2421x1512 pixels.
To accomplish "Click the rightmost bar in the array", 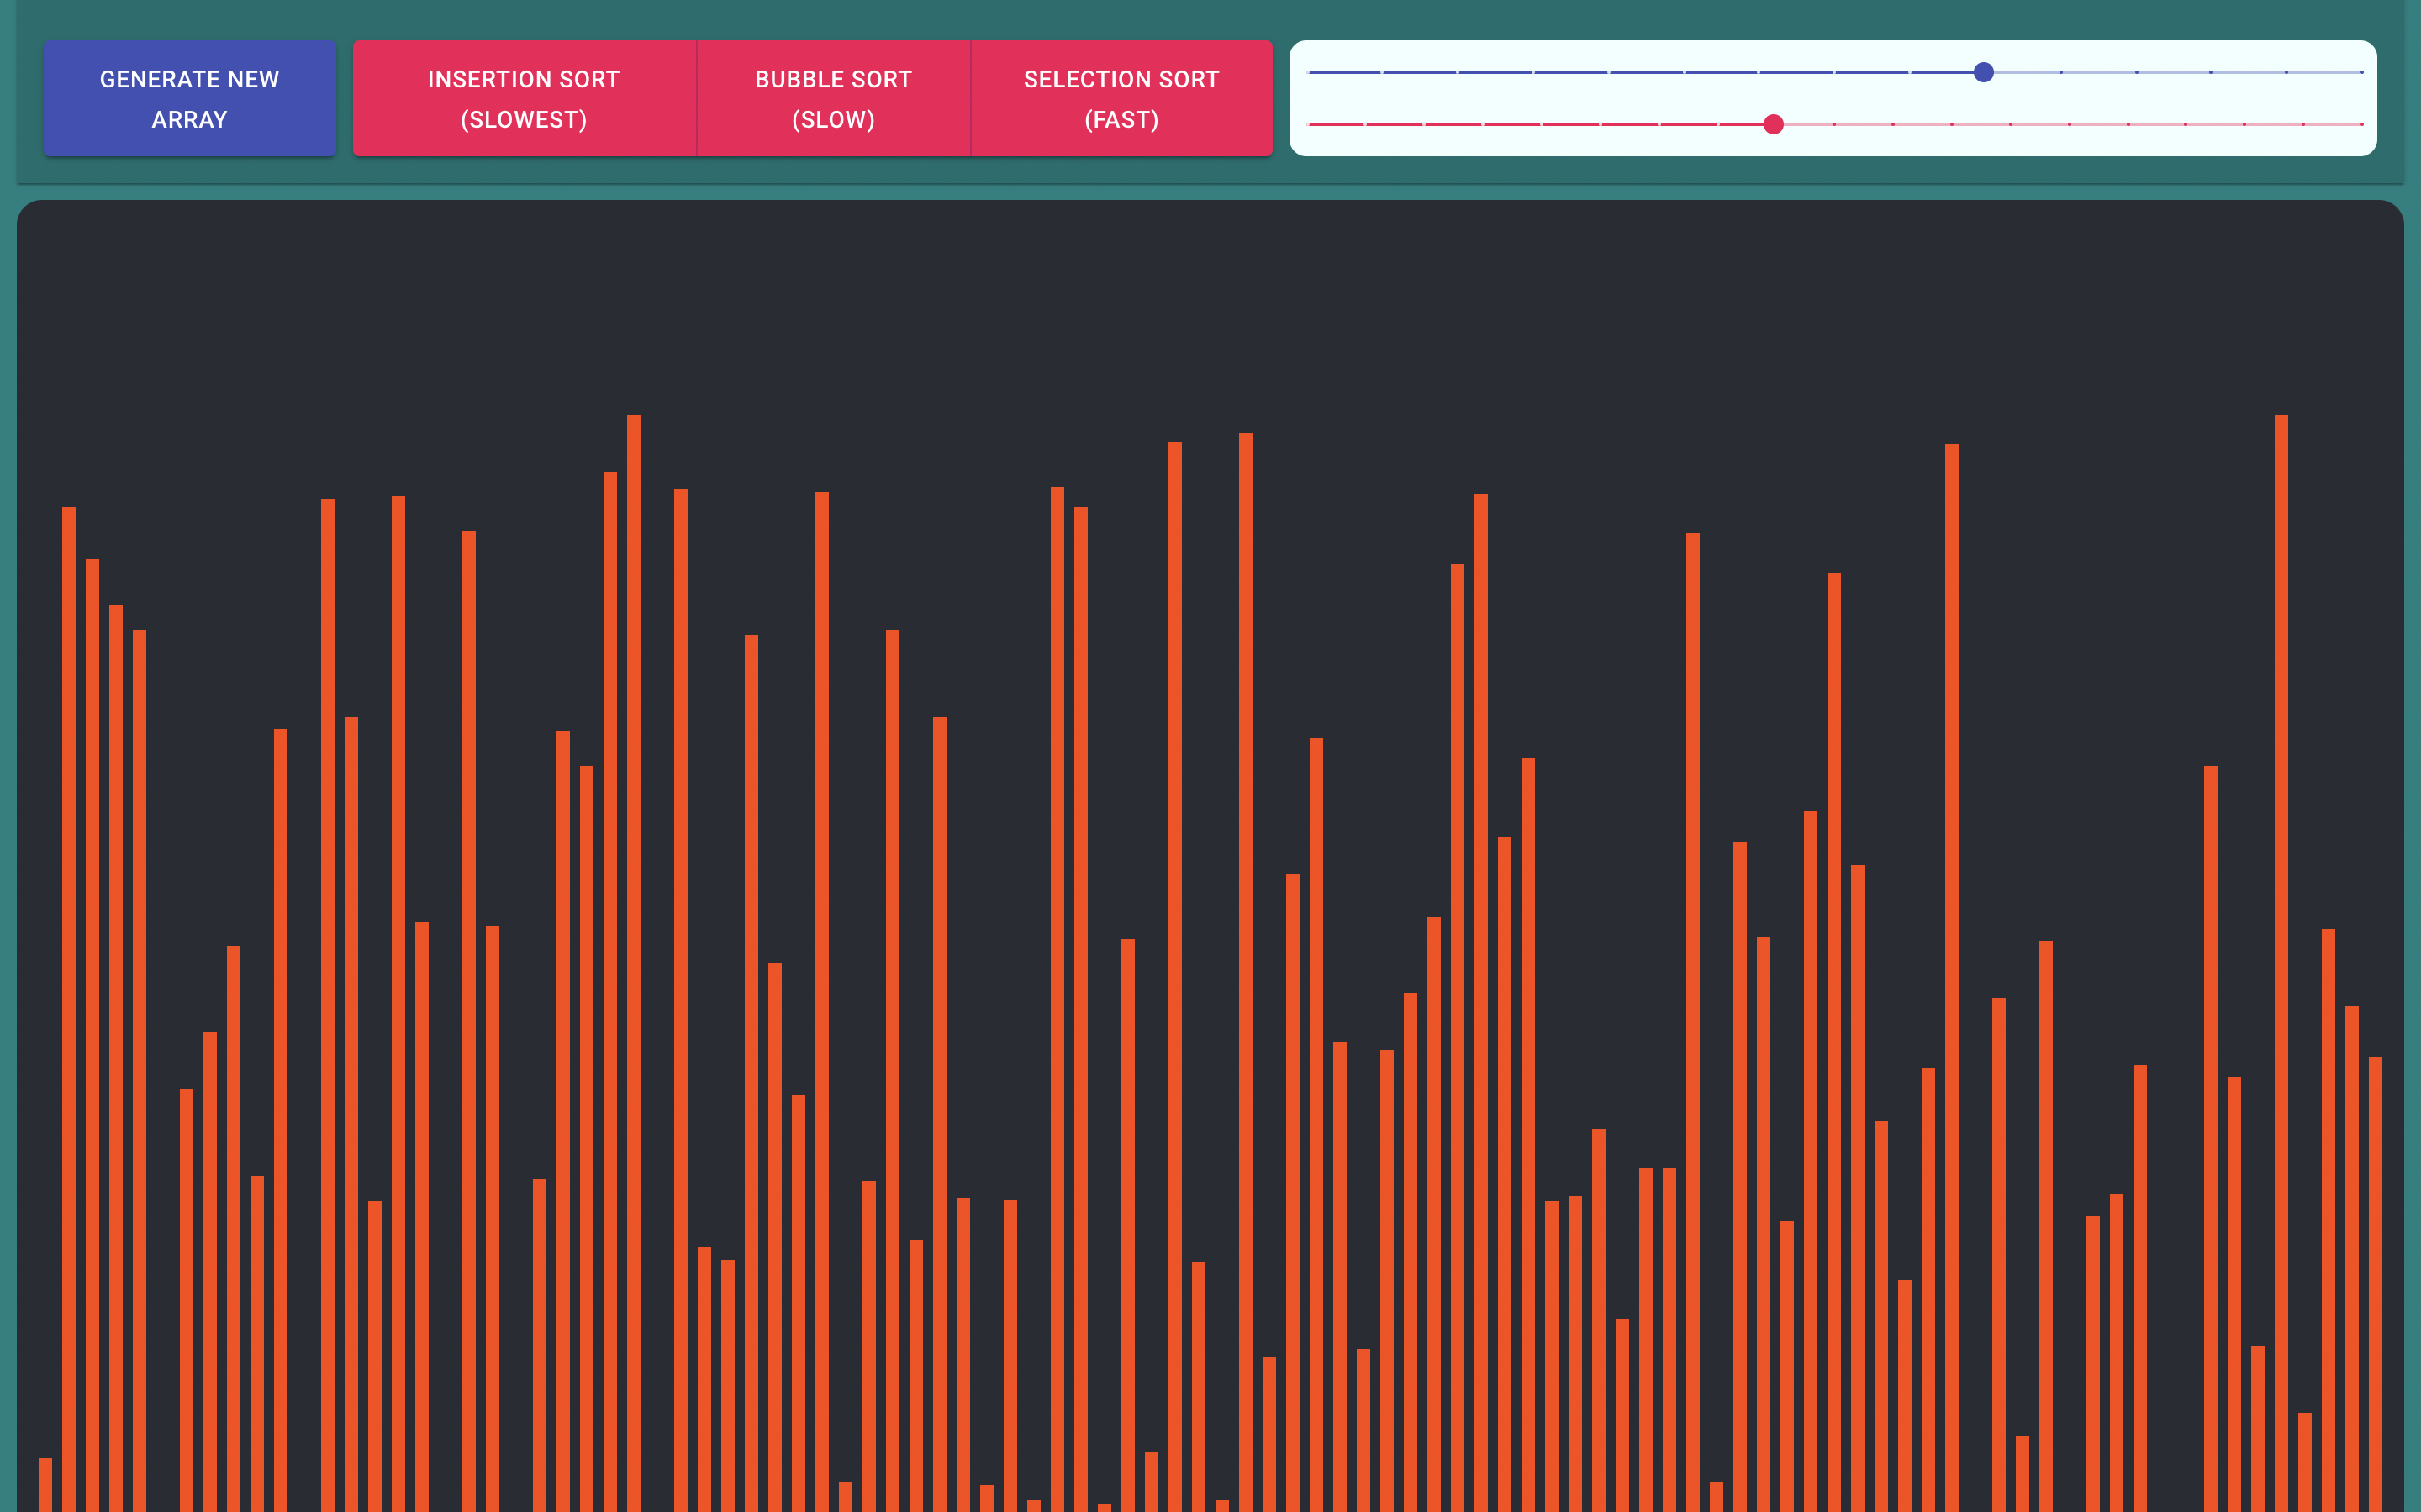I will coord(2375,1280).
